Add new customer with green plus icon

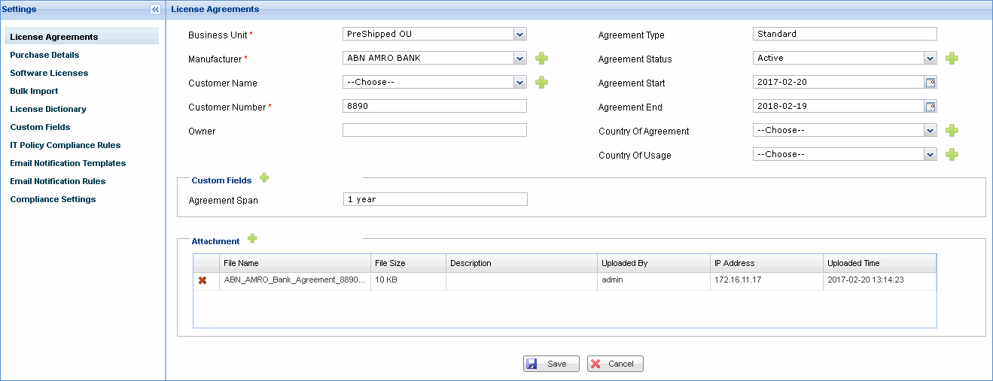(x=541, y=83)
